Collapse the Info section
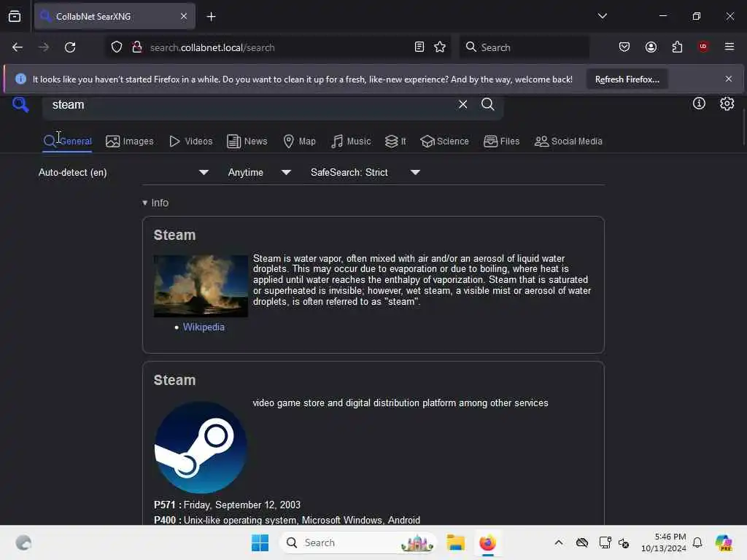747x560 pixels. (155, 203)
